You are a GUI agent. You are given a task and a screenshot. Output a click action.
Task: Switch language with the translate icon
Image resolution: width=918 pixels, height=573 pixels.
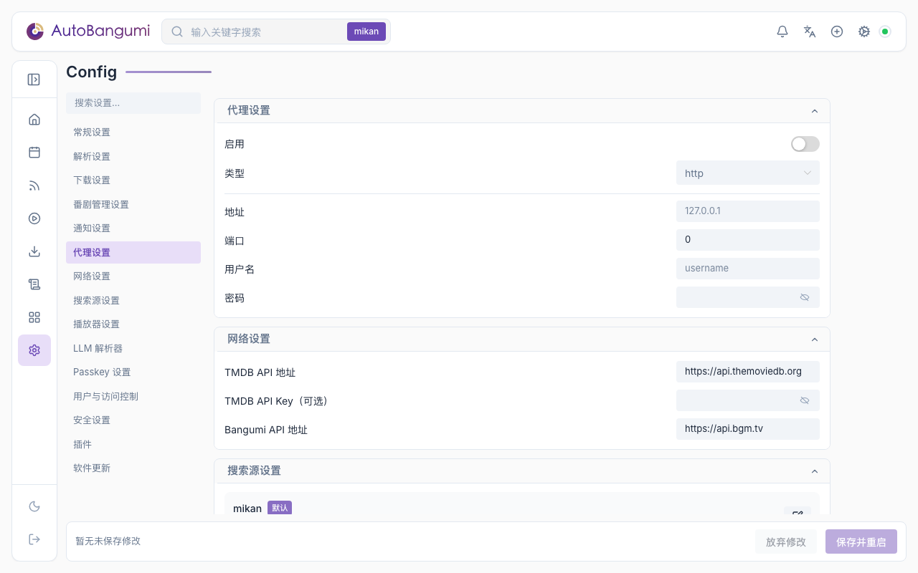point(810,32)
